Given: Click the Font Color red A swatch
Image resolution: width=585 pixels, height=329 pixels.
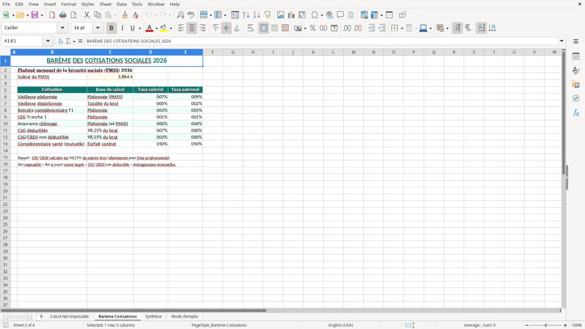Looking at the screenshot, I should [x=150, y=28].
